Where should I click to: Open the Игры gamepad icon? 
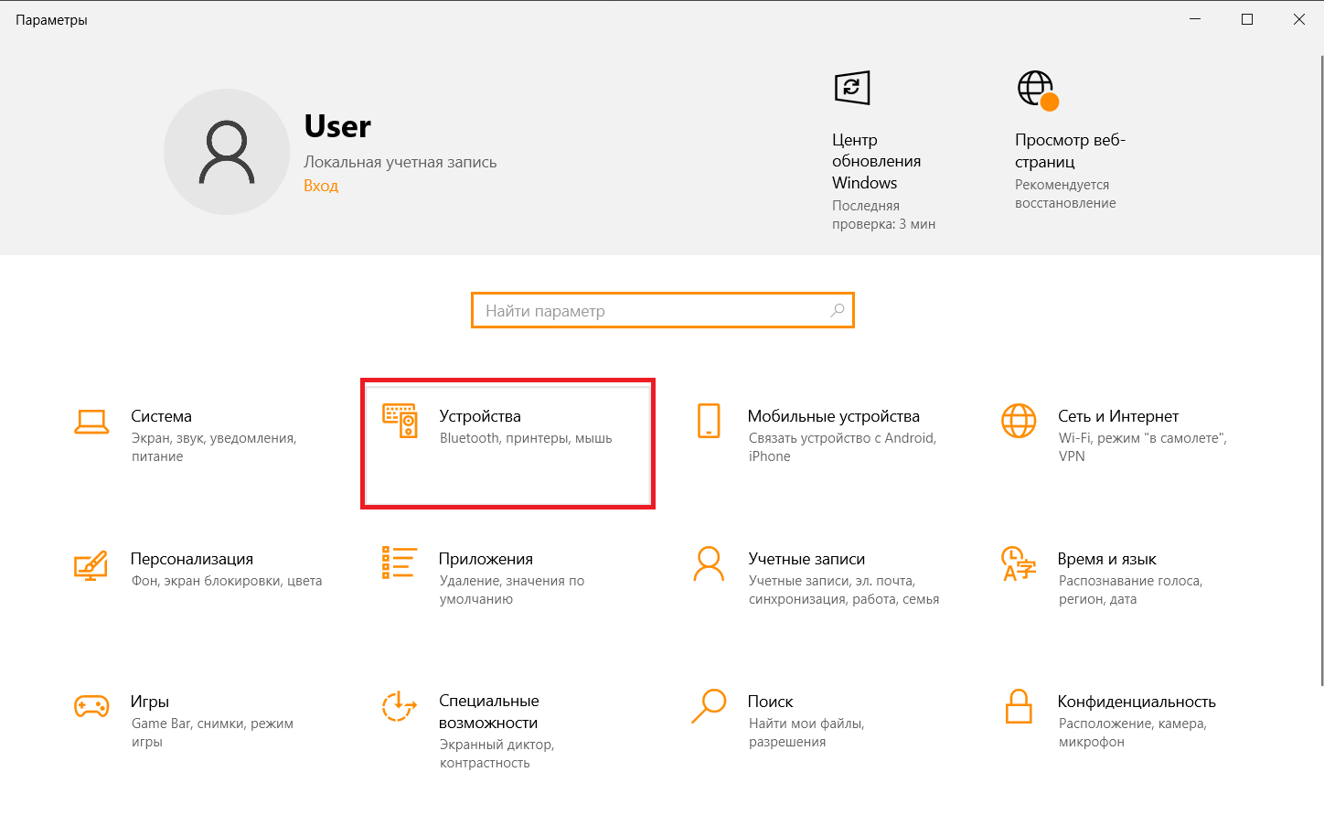click(x=91, y=706)
